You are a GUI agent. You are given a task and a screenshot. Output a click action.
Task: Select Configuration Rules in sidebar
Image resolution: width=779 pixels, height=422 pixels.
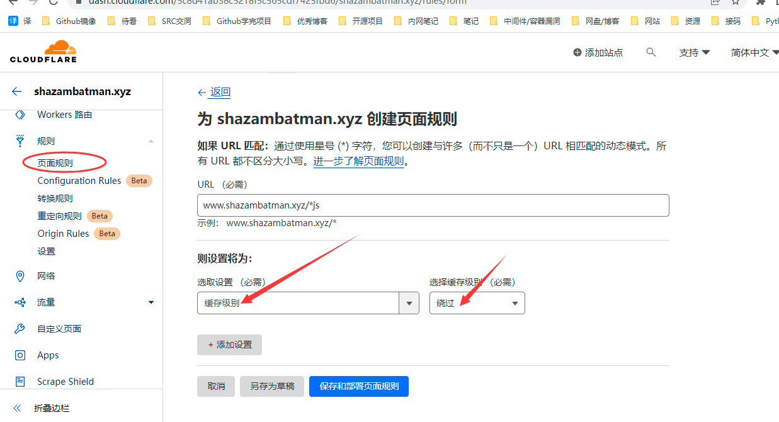click(79, 180)
